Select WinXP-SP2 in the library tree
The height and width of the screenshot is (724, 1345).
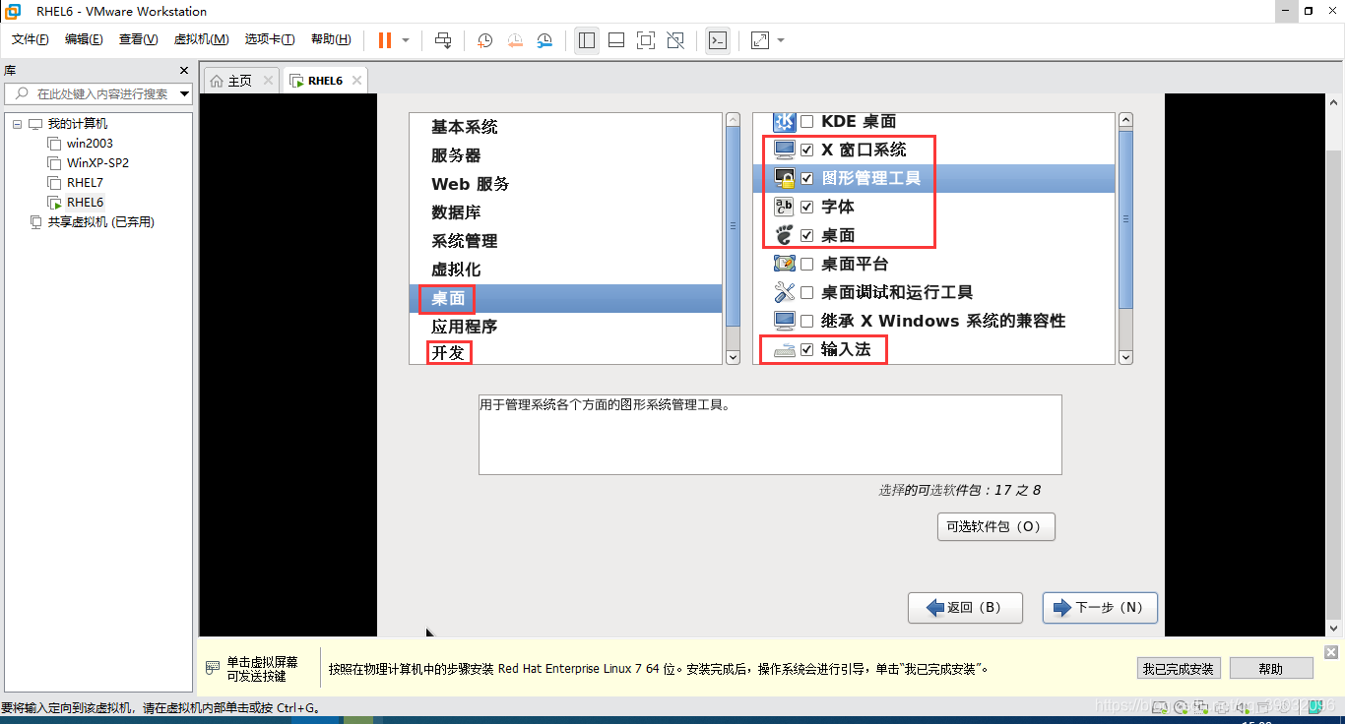[97, 163]
